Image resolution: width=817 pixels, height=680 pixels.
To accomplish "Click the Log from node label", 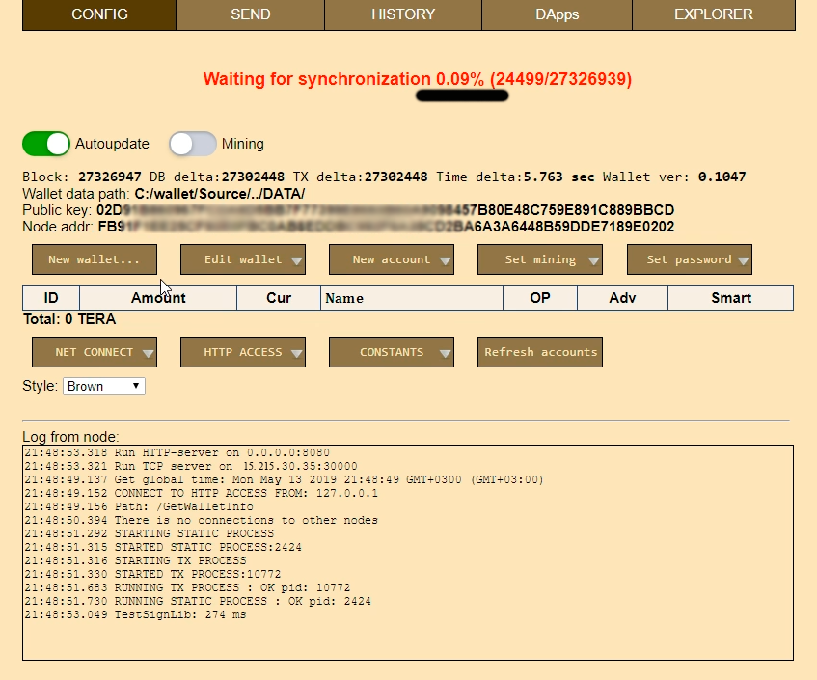I will point(70,437).
